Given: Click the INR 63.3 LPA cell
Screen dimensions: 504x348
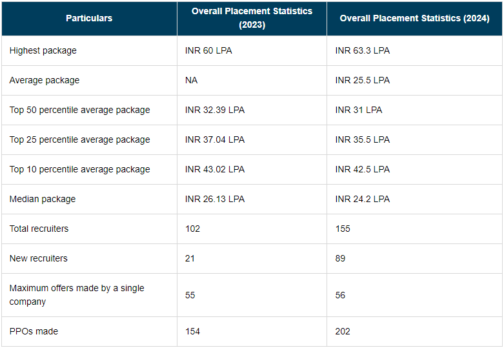Looking at the screenshot, I should pos(362,50).
